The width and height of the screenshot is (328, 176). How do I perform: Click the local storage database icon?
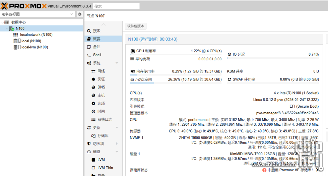[x=16, y=41]
